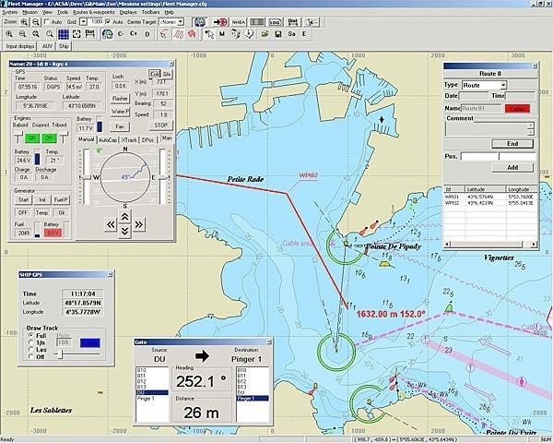Toggle the Babord engine ON button
The image size is (553, 443).
pos(31,138)
